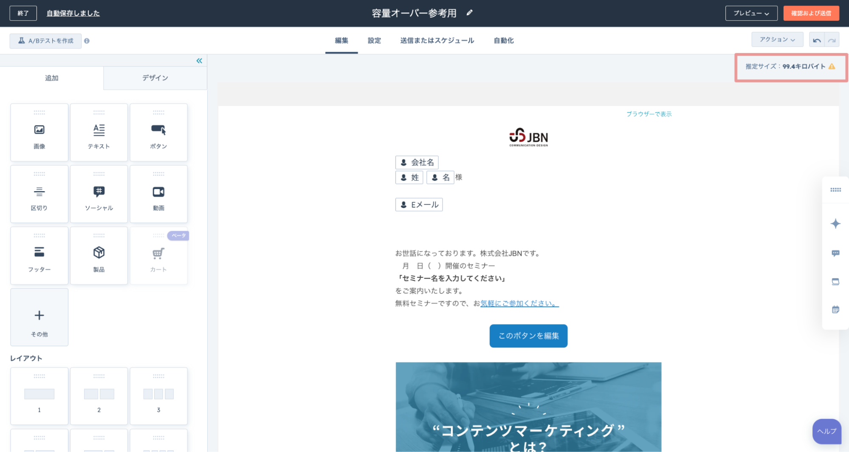Image resolution: width=849 pixels, height=452 pixels.
Task: Choose the 1-column layout
Action: pos(39,396)
